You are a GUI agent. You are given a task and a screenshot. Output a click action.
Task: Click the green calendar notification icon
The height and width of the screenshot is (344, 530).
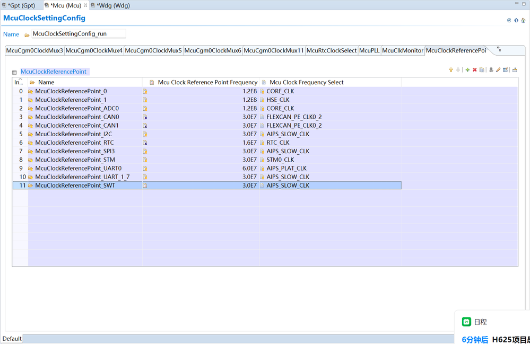466,322
